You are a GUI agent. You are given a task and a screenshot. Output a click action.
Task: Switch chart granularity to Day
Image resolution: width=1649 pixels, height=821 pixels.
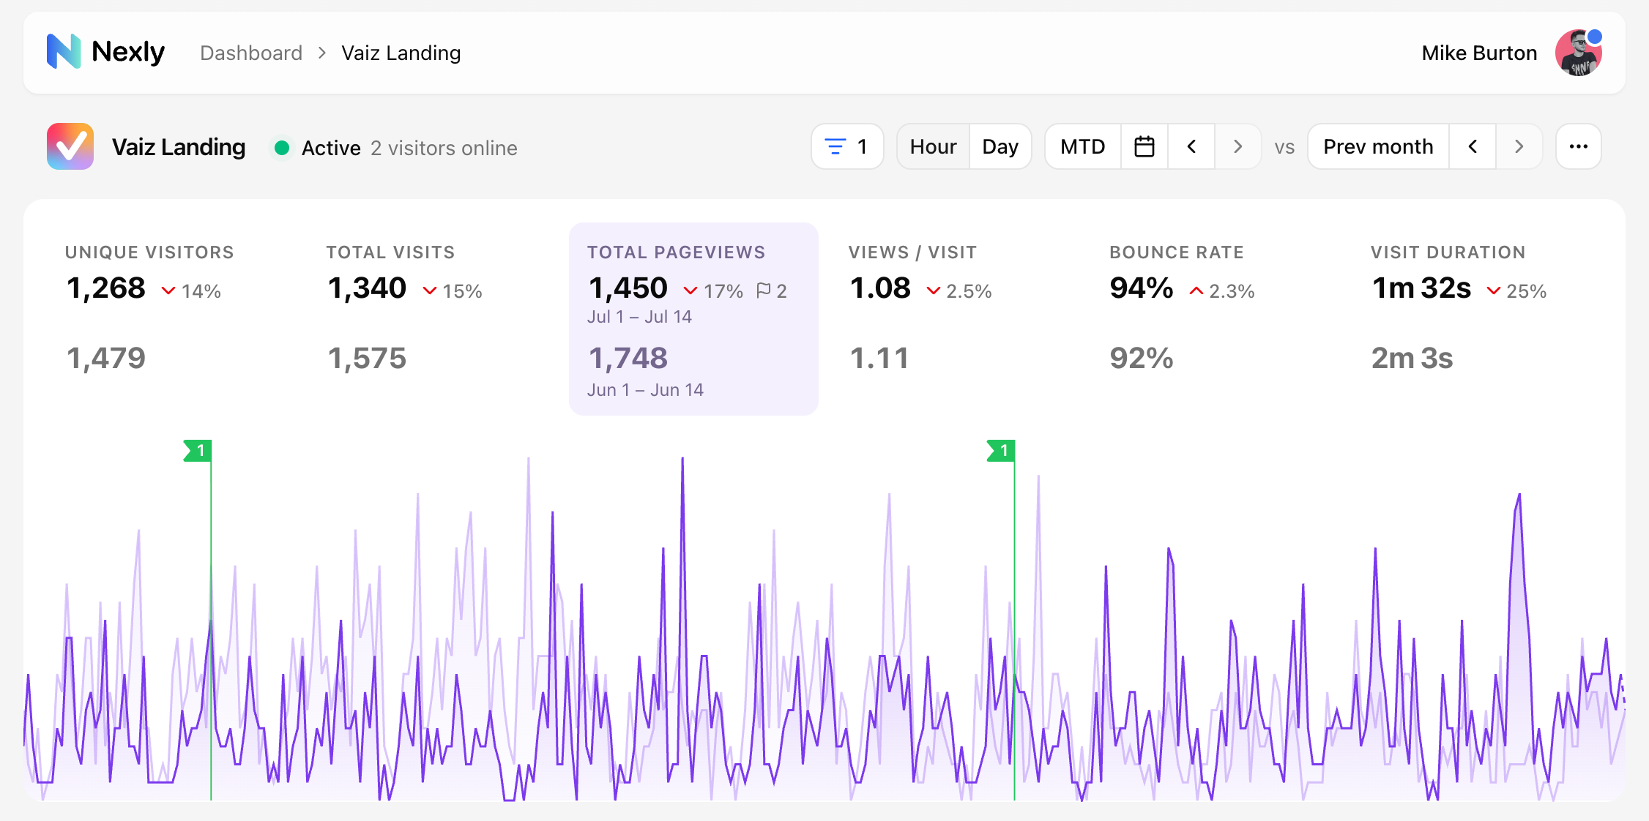click(1000, 146)
